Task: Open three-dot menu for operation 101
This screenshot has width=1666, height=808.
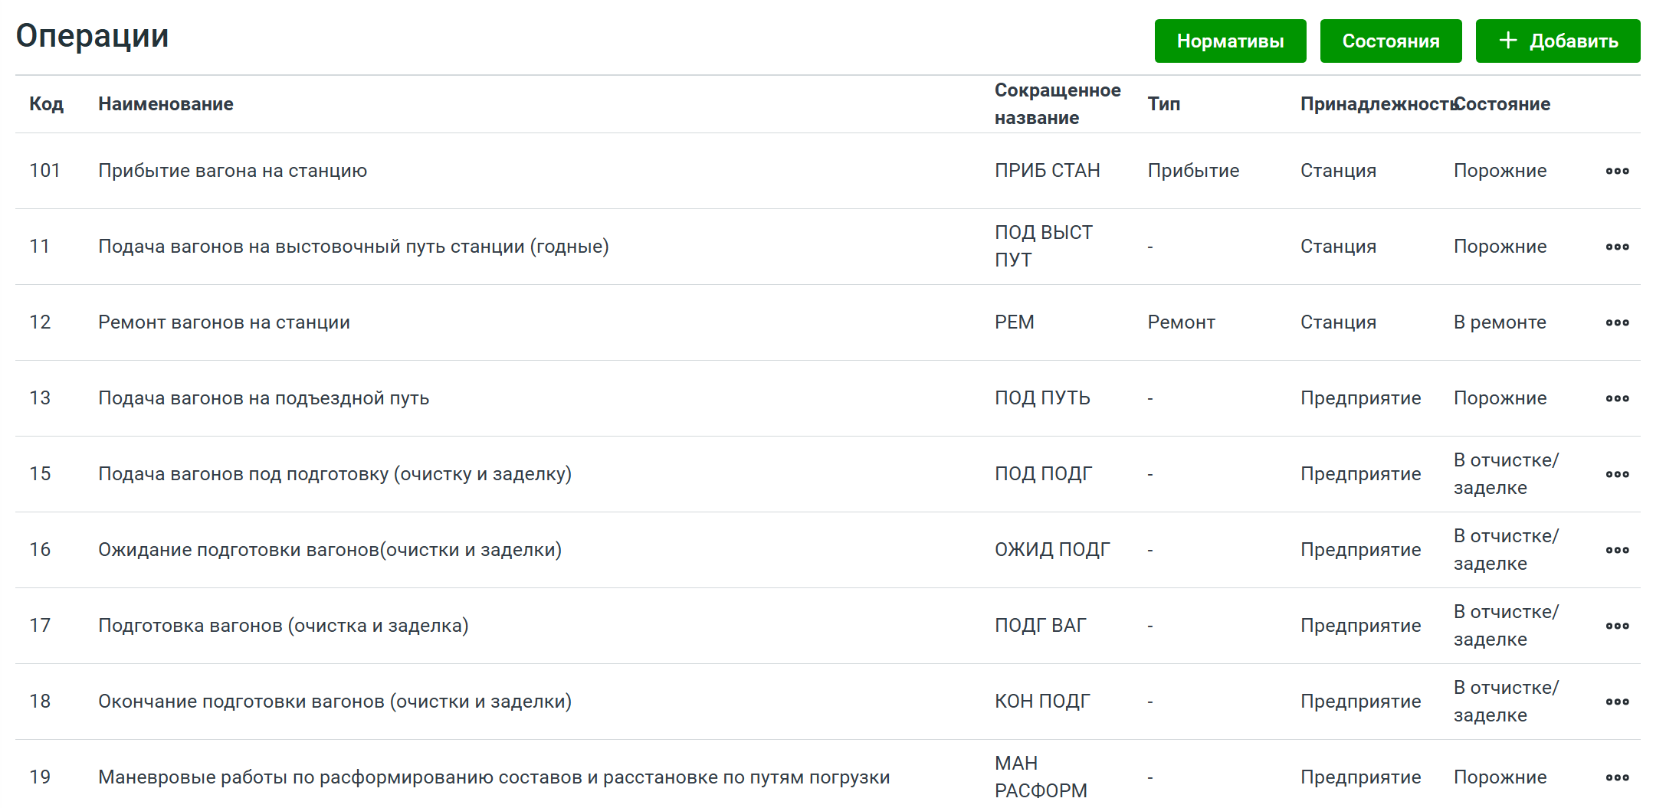Action: pyautogui.click(x=1617, y=171)
